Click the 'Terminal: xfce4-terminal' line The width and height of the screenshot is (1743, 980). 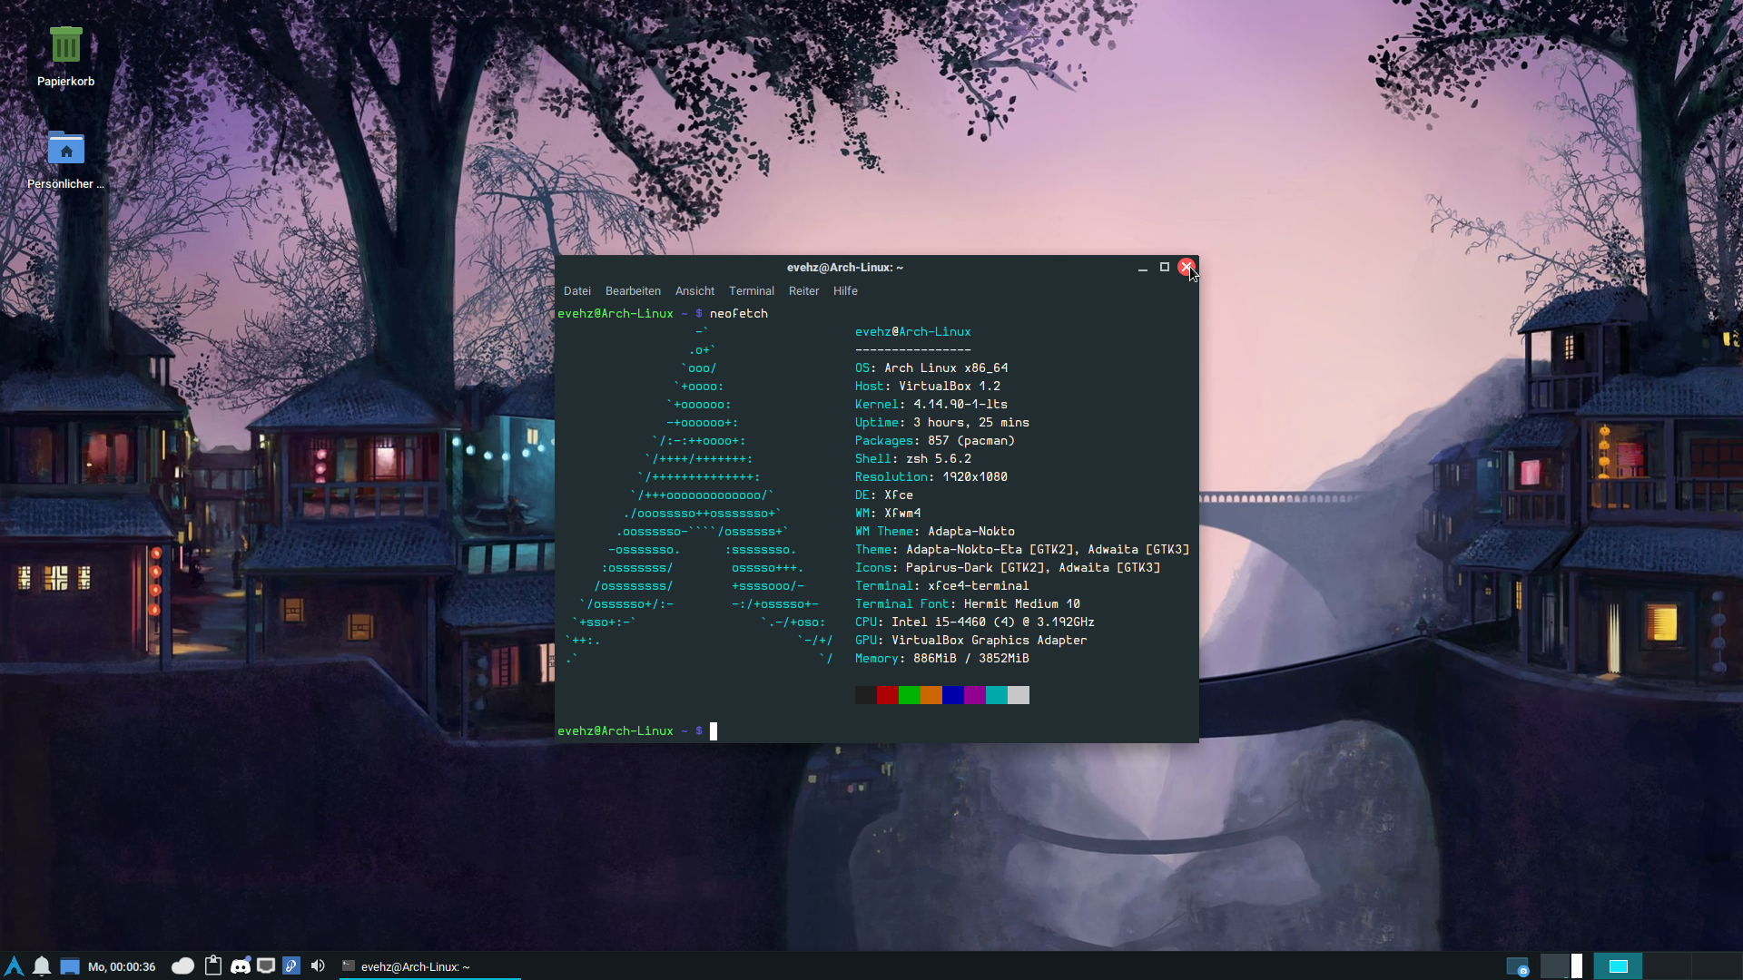[942, 586]
